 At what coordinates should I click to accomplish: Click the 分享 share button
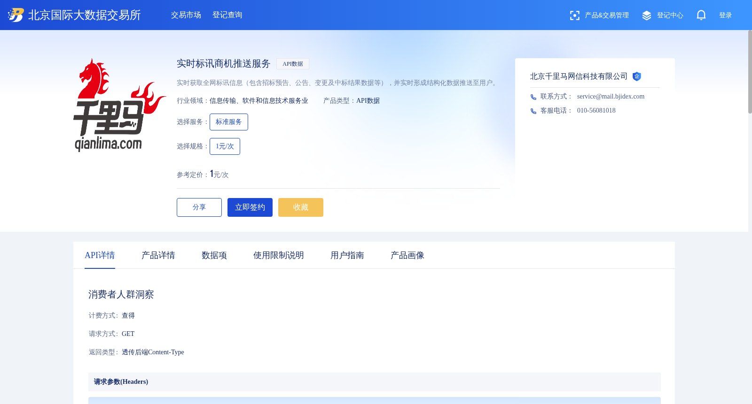tap(199, 207)
